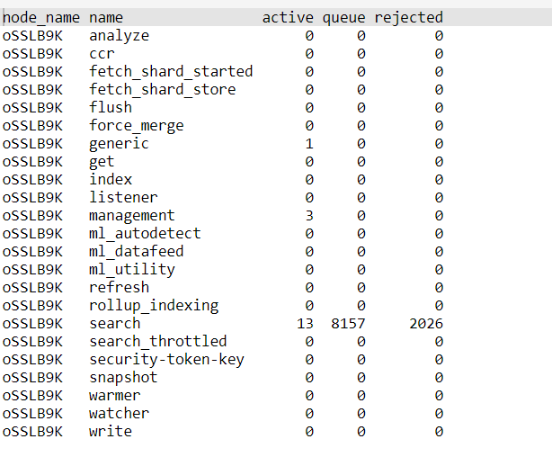
Task: Click the name column header
Action: [106, 18]
